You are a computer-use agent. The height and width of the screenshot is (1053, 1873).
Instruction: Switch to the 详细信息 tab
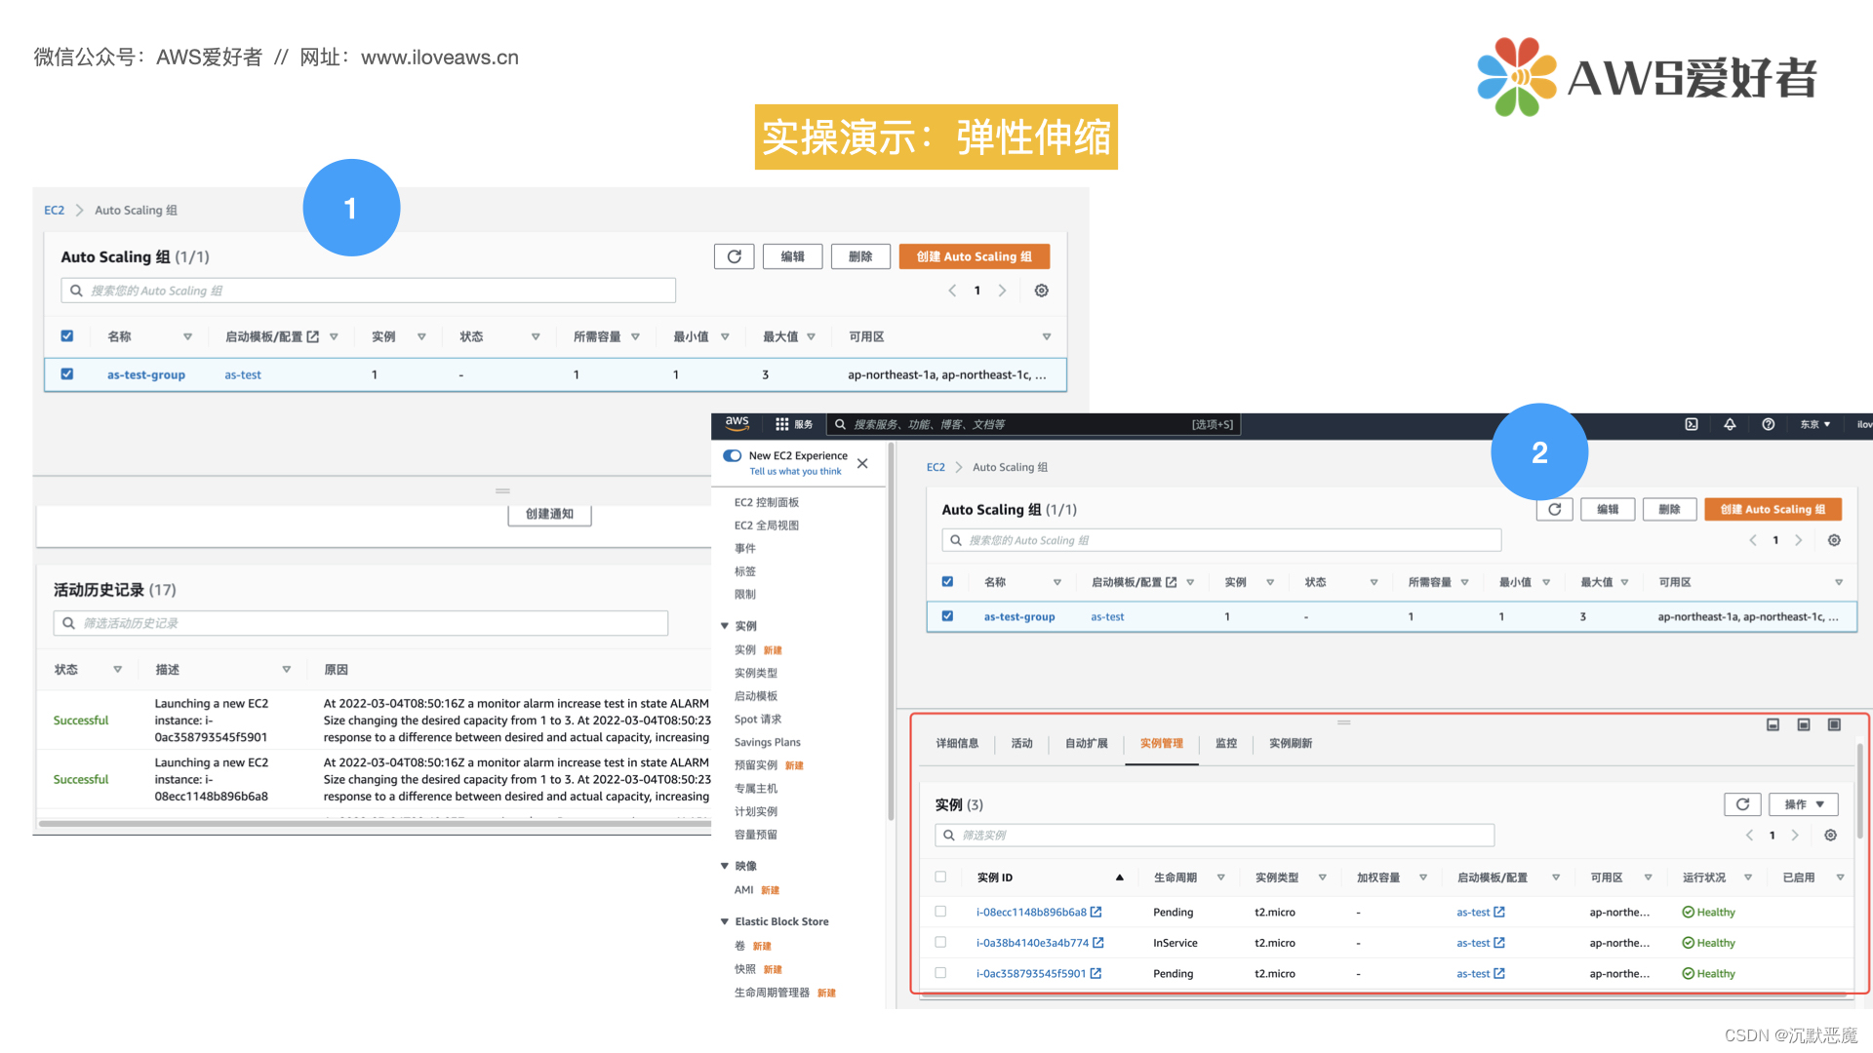point(957,743)
